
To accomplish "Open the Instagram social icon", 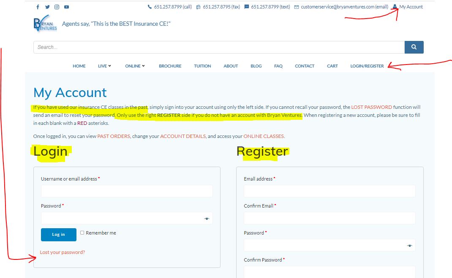I will pos(57,7).
